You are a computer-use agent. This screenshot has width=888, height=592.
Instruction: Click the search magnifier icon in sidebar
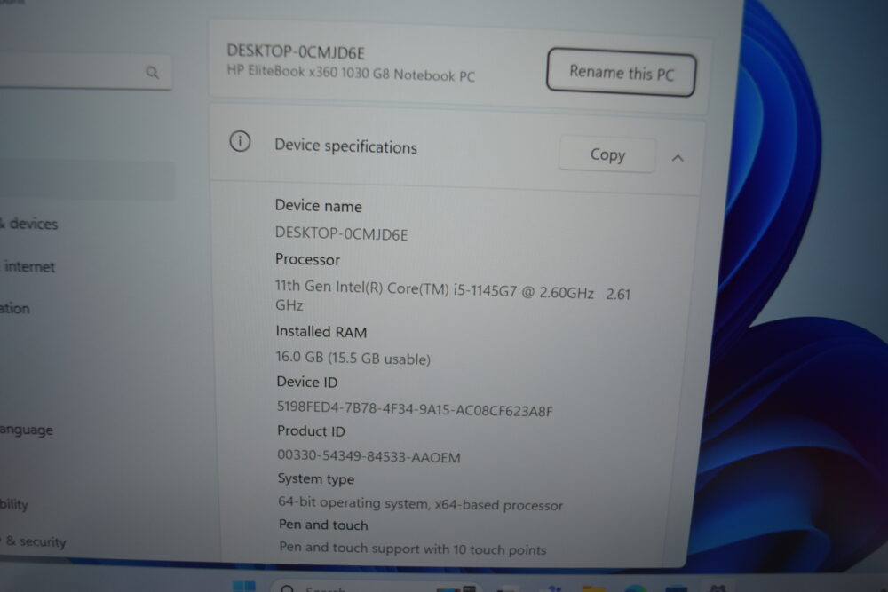click(x=152, y=73)
